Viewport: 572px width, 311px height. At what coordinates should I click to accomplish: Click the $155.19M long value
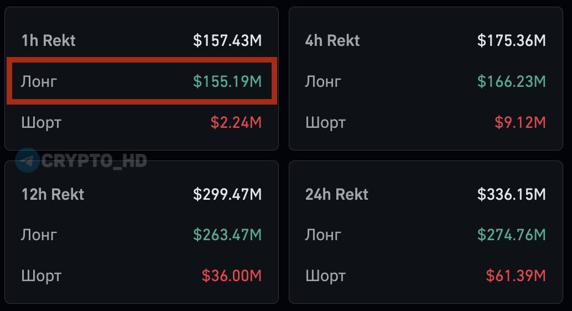[x=227, y=81]
